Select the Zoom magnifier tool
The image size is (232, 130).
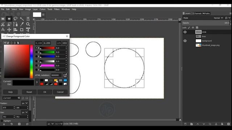pos(28,24)
